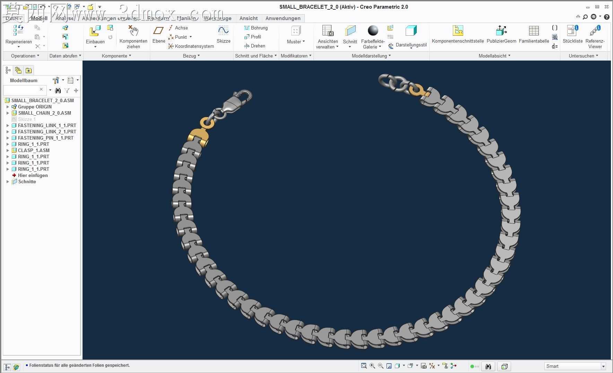Click the model tree filter funnel icon

[67, 90]
